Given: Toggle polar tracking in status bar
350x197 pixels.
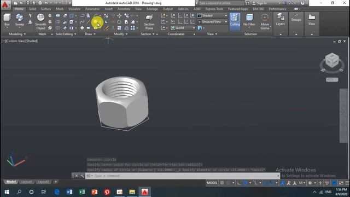Looking at the screenshot, I should (x=245, y=183).
